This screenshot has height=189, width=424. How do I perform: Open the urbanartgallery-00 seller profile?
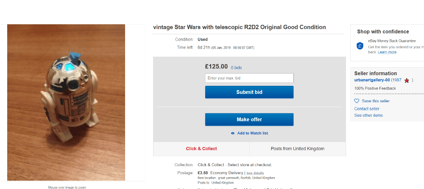[x=372, y=80]
